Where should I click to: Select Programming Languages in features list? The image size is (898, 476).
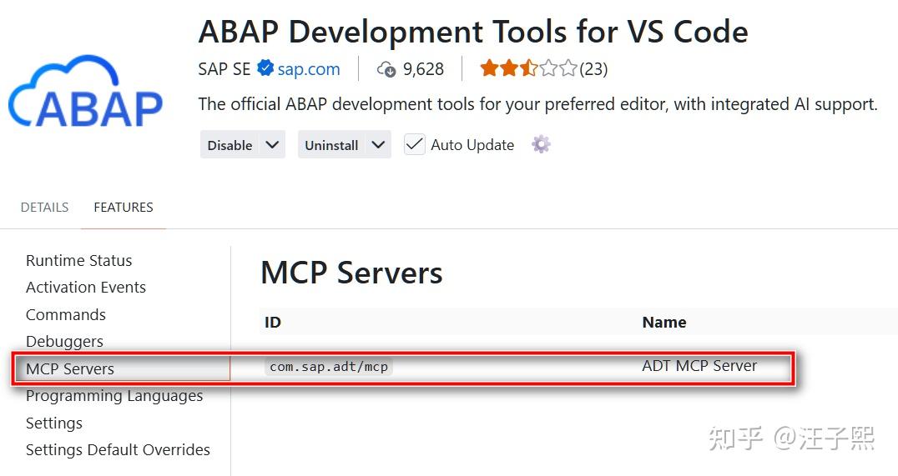[114, 396]
